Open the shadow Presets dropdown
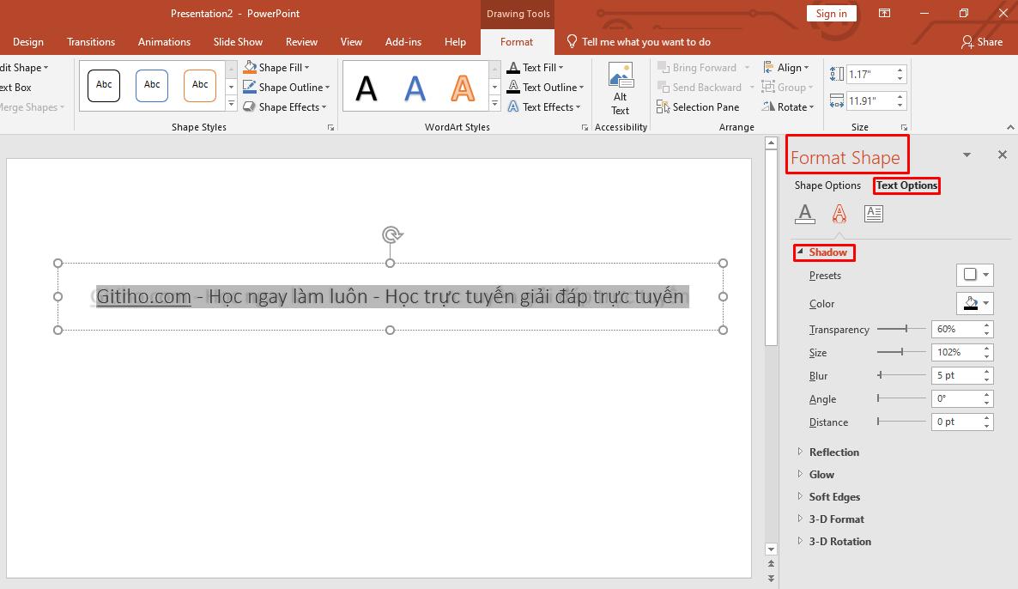 [x=974, y=275]
